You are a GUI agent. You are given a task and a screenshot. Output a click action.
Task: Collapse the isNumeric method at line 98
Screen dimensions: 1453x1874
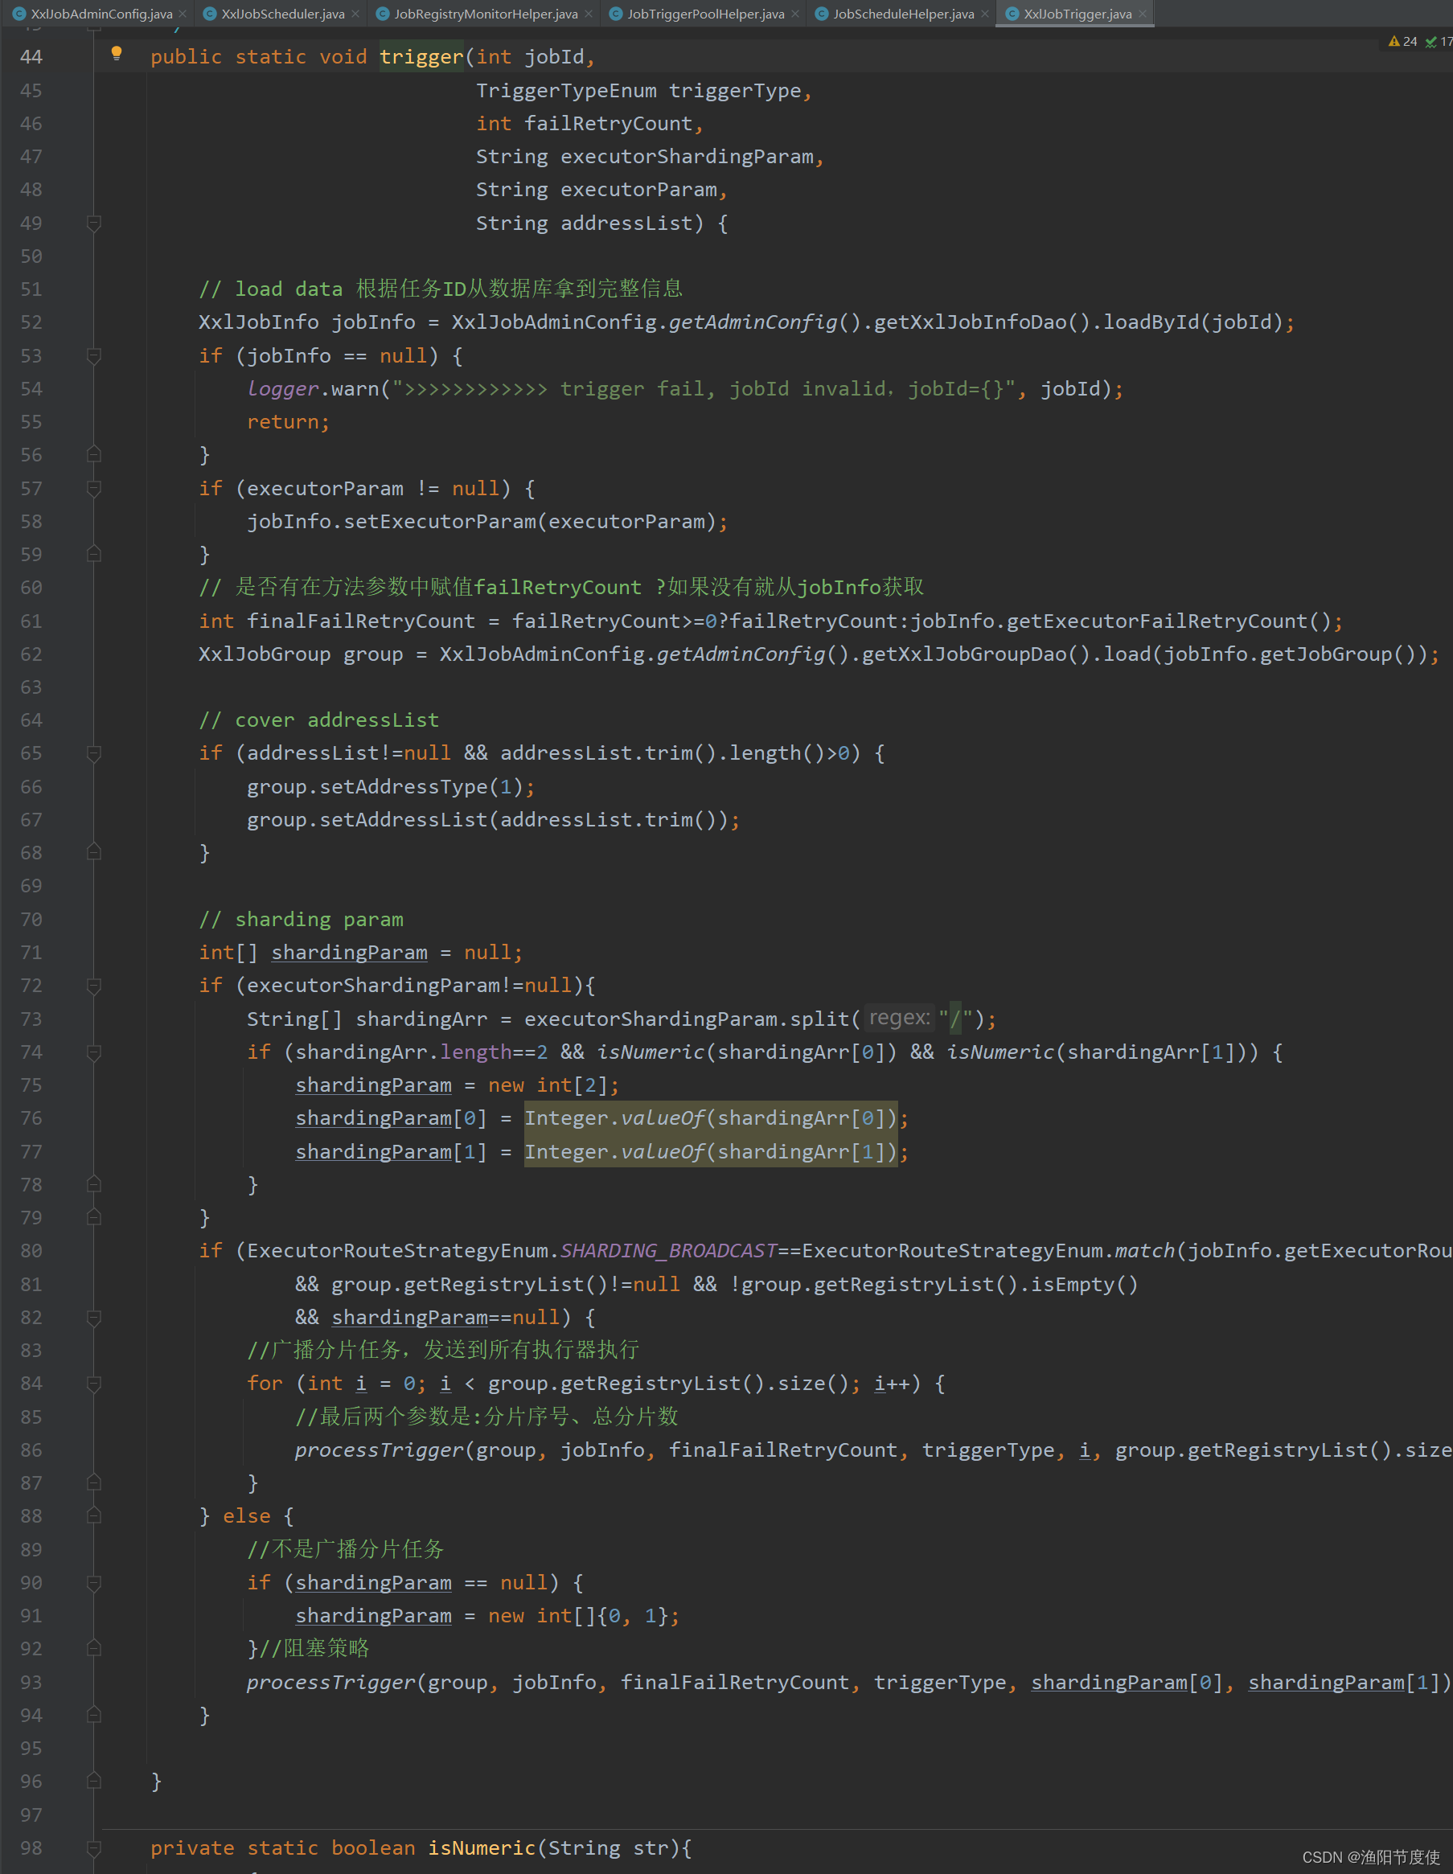[94, 1847]
